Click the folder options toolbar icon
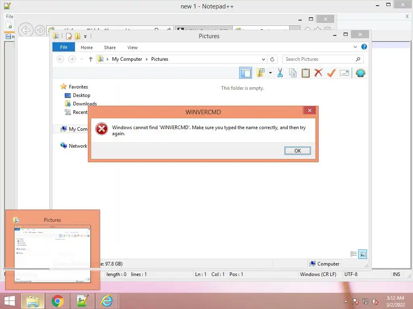Screen dimensions: 413x309 [261, 73]
